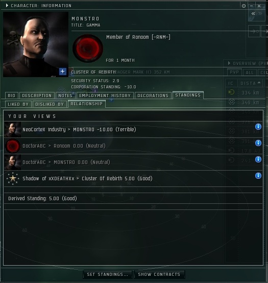Viewport: 268px width, 283px height.
Task: Click the Show Contracts button
Action: point(159,274)
